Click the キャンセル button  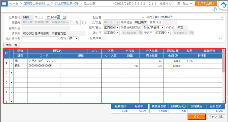point(216,117)
